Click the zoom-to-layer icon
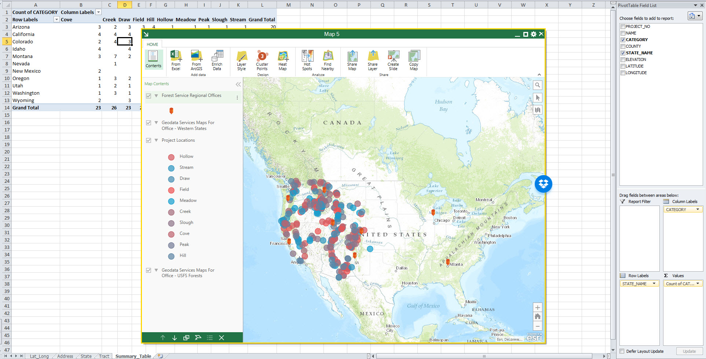This screenshot has width=706, height=359. point(198,338)
